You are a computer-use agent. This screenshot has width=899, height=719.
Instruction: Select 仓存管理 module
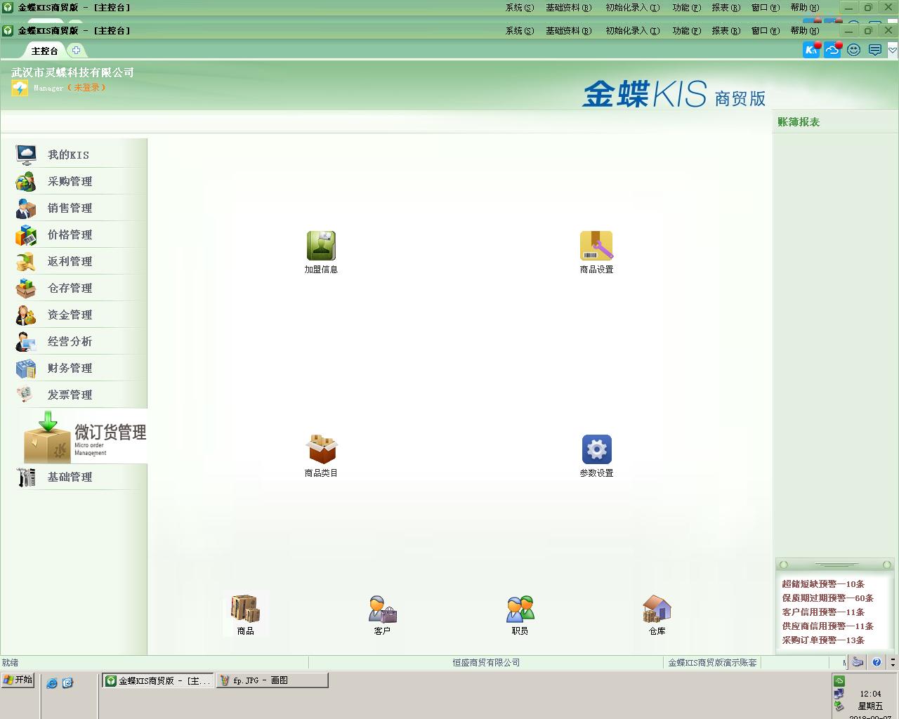click(x=74, y=288)
